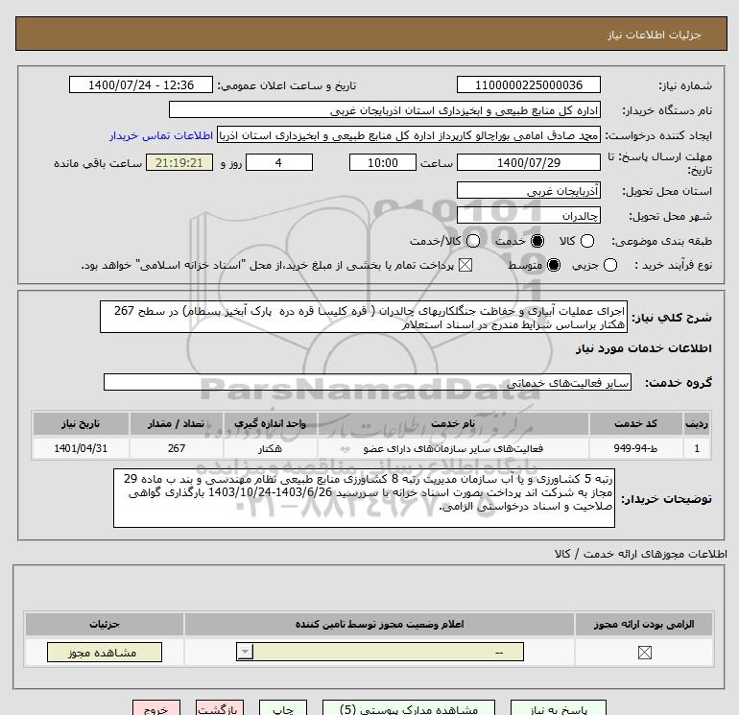The image size is (739, 715).
Task: Click the تاریخ نیاز column header
Action: click(81, 423)
